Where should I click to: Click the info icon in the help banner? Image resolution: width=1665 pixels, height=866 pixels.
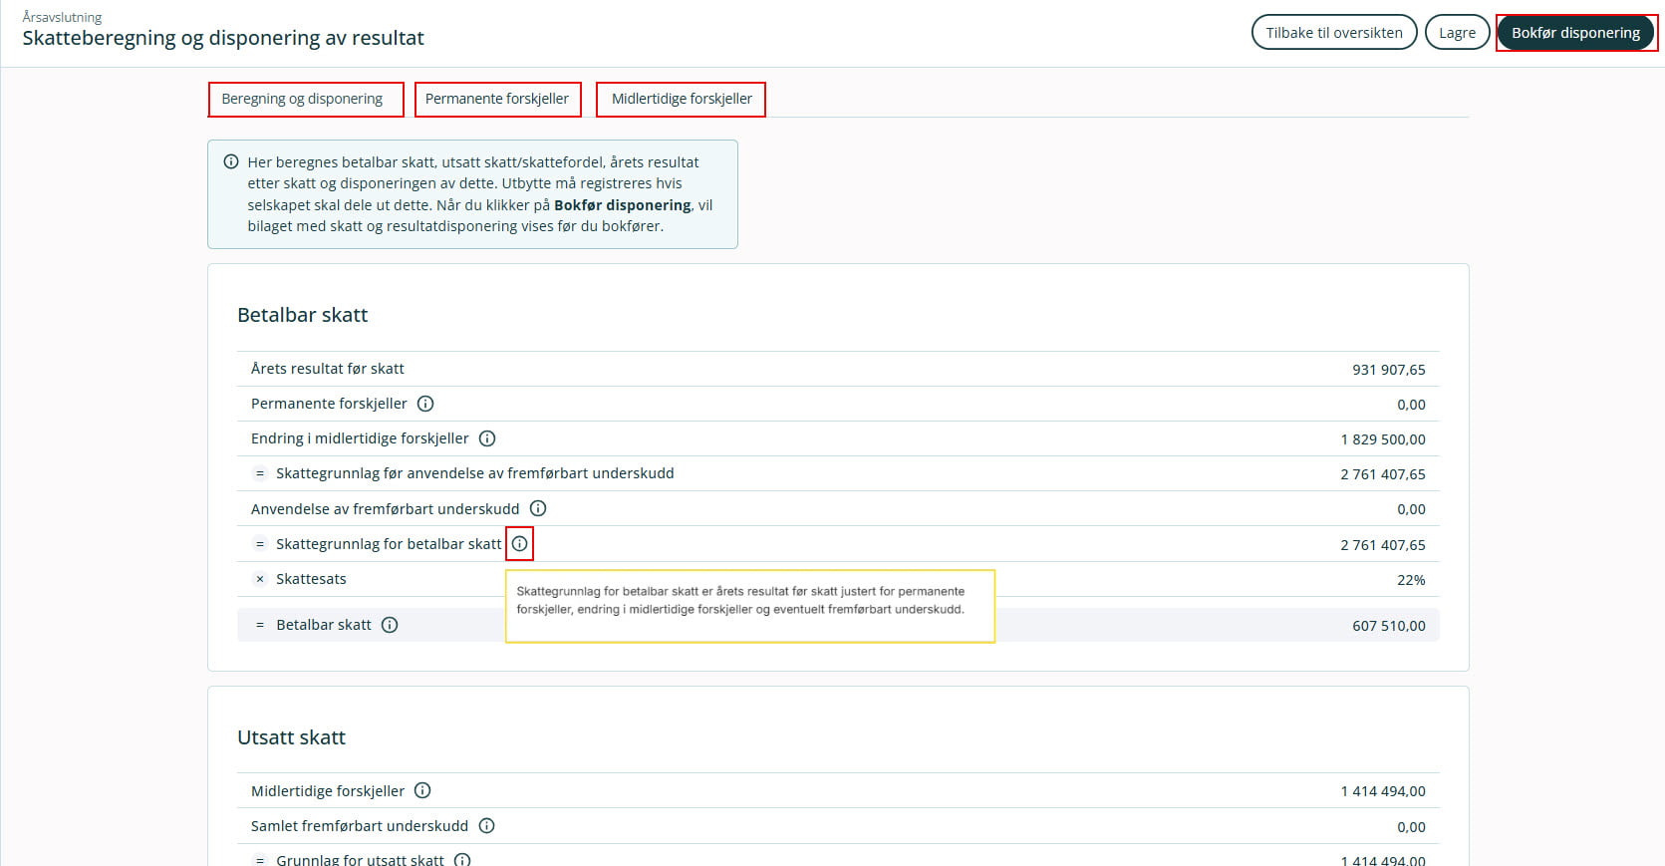(x=231, y=161)
